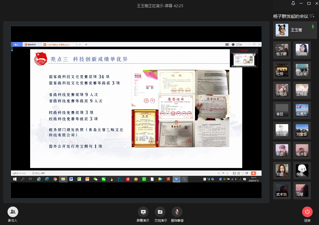
Task: Select participant 杨子群's avatar
Action: point(282,50)
